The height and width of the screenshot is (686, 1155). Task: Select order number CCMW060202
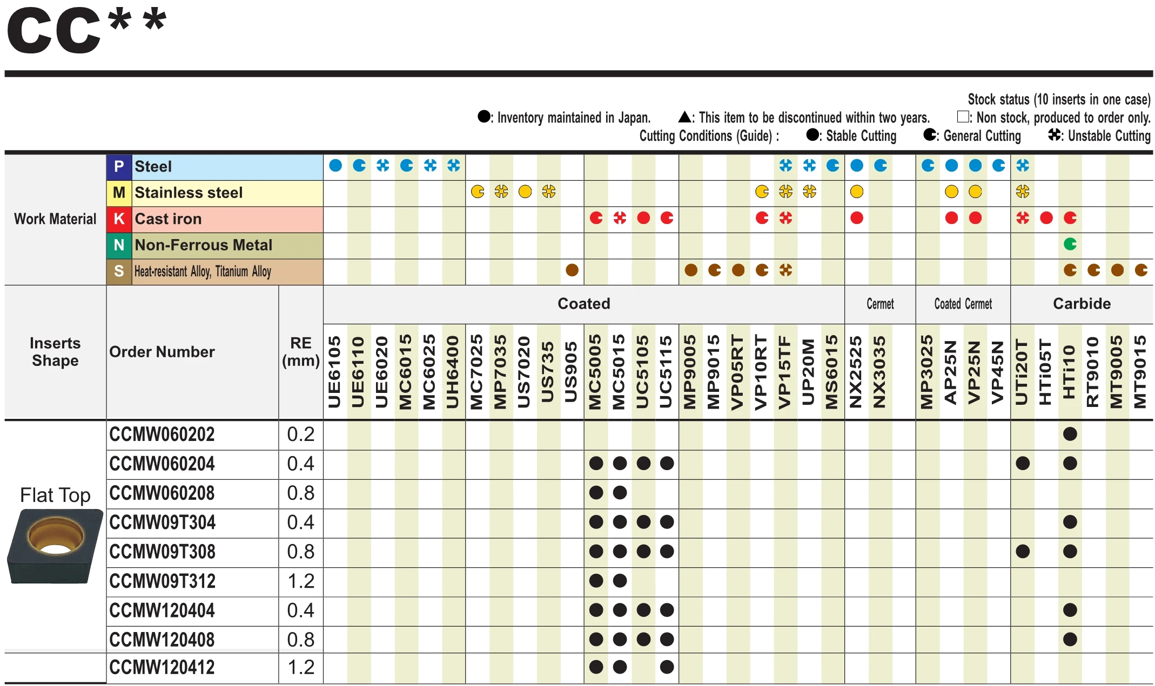[x=162, y=434]
